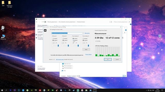Open File Explorer from the taskbar

coord(86,90)
